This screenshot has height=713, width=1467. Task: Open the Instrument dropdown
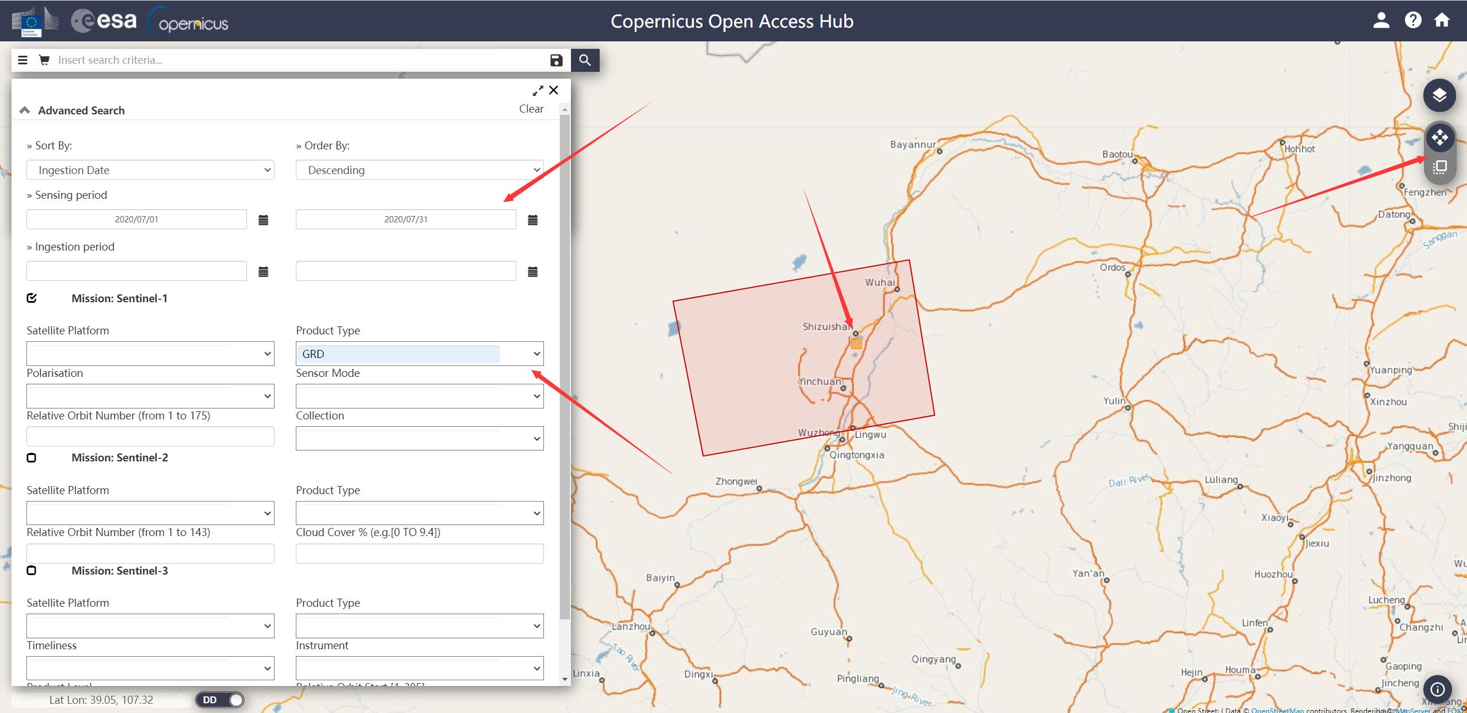click(420, 668)
